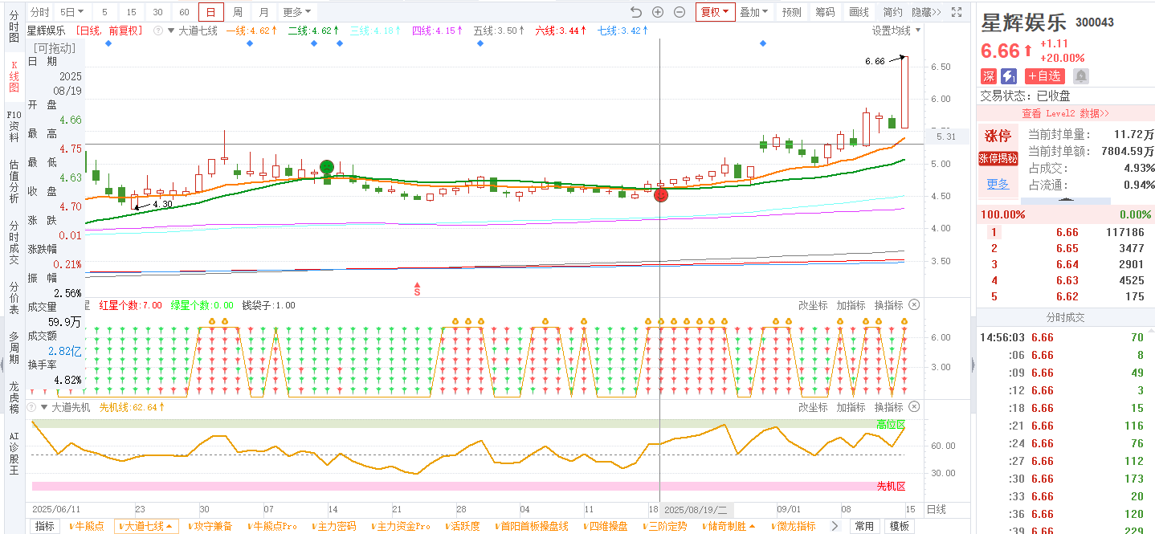Image resolution: width=1155 pixels, height=534 pixels.
Task: Click the +自选 add to watchlist button
Action: coord(1044,76)
